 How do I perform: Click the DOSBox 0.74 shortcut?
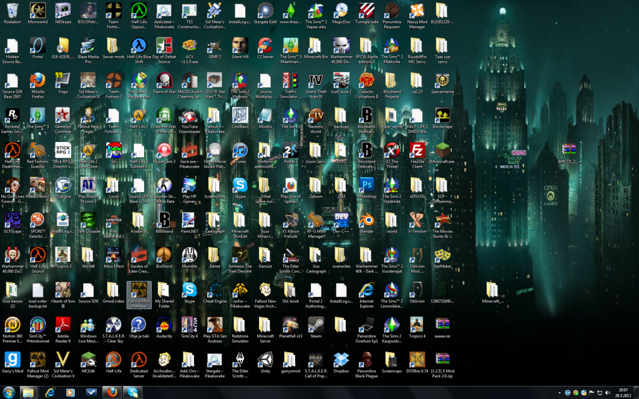(416, 363)
